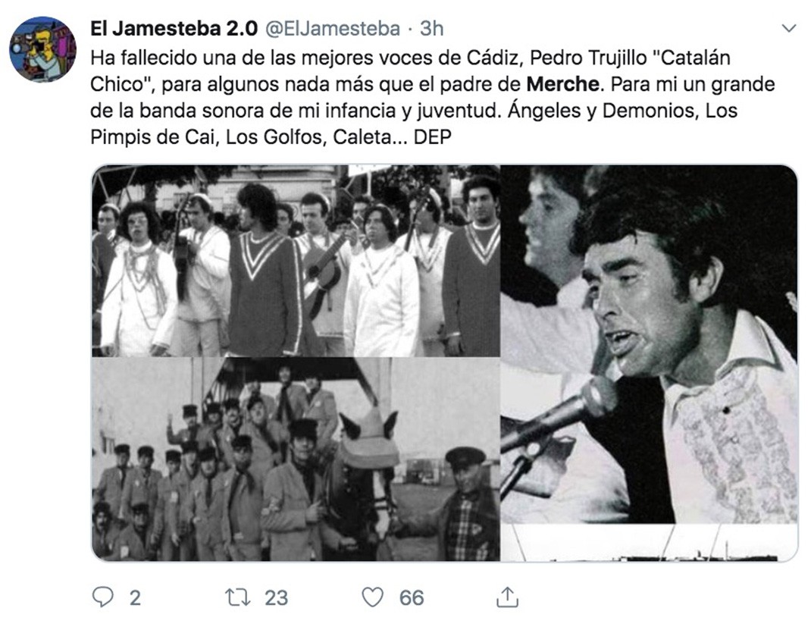Click the bold Merche word in the tweet

[x=562, y=84]
